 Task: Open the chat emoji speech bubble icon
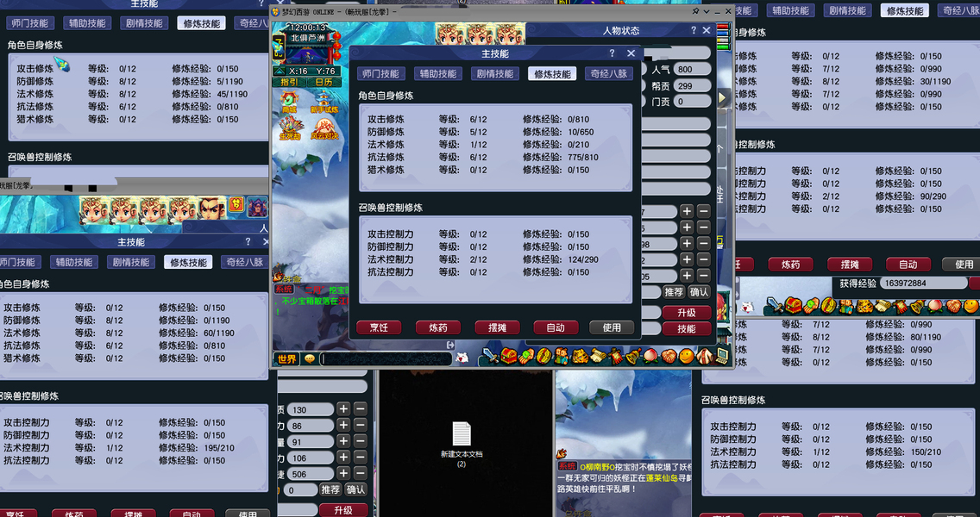pyautogui.click(x=310, y=359)
